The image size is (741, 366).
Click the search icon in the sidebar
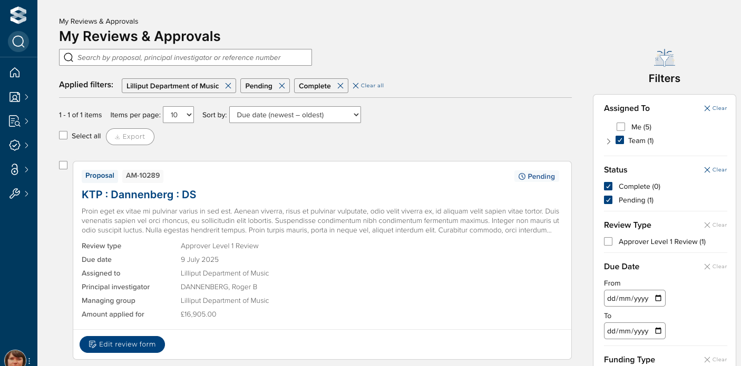click(18, 42)
